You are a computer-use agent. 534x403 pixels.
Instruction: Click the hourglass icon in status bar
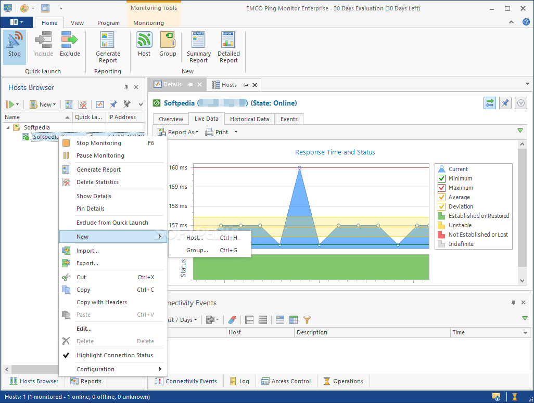pos(515,397)
